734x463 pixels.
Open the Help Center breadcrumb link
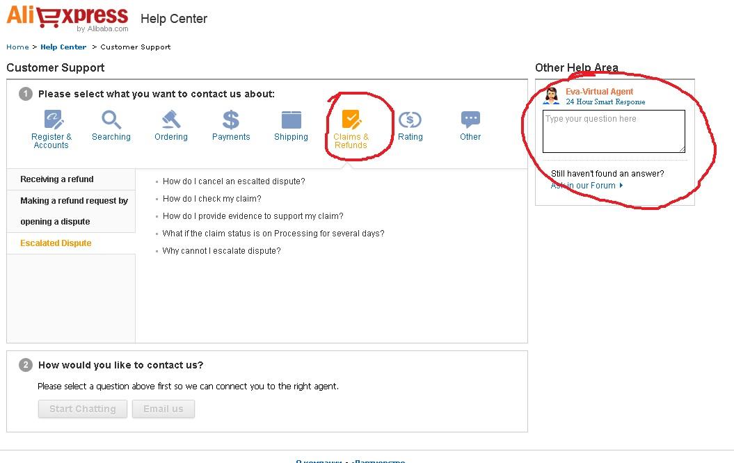click(x=63, y=47)
